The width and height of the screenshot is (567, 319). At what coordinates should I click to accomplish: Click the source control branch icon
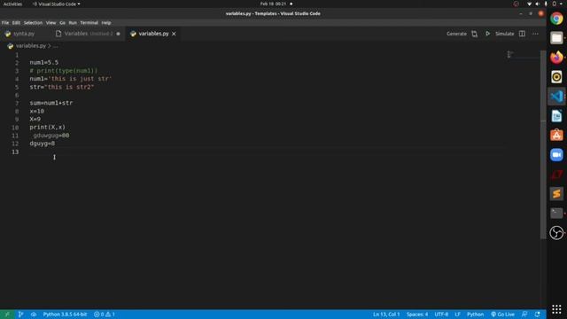[20, 315]
